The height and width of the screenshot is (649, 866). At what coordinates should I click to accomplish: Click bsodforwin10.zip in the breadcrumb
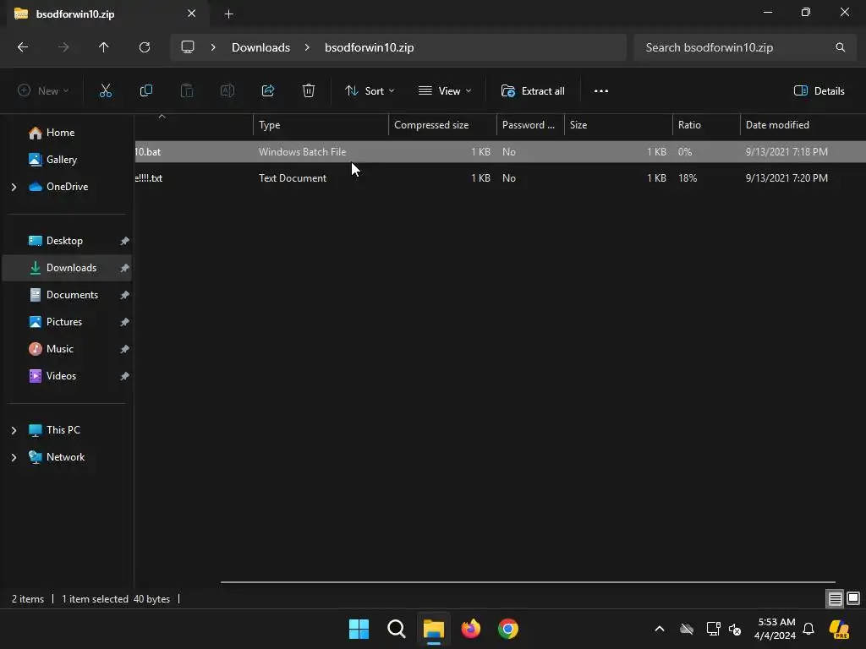pyautogui.click(x=370, y=47)
